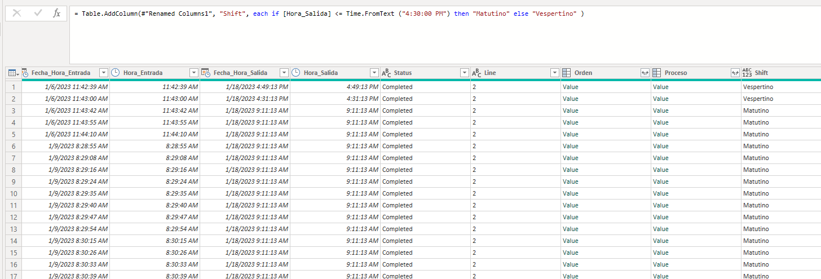This screenshot has height=279, width=821.
Task: Click the table type icon of Orden column
Action: coord(567,73)
